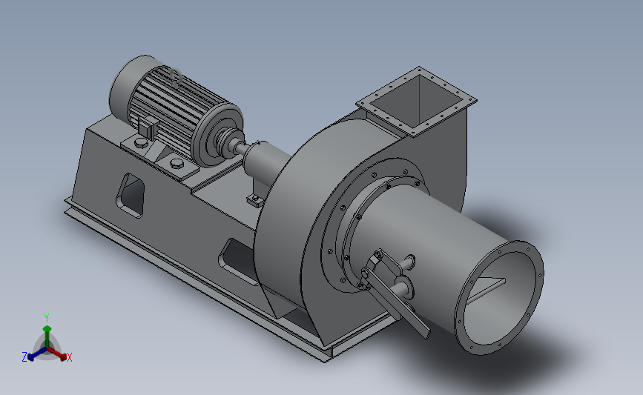Viewport: 643px width, 395px height.
Task: Select the damper blade visible inside the duct
Action: tap(486, 290)
